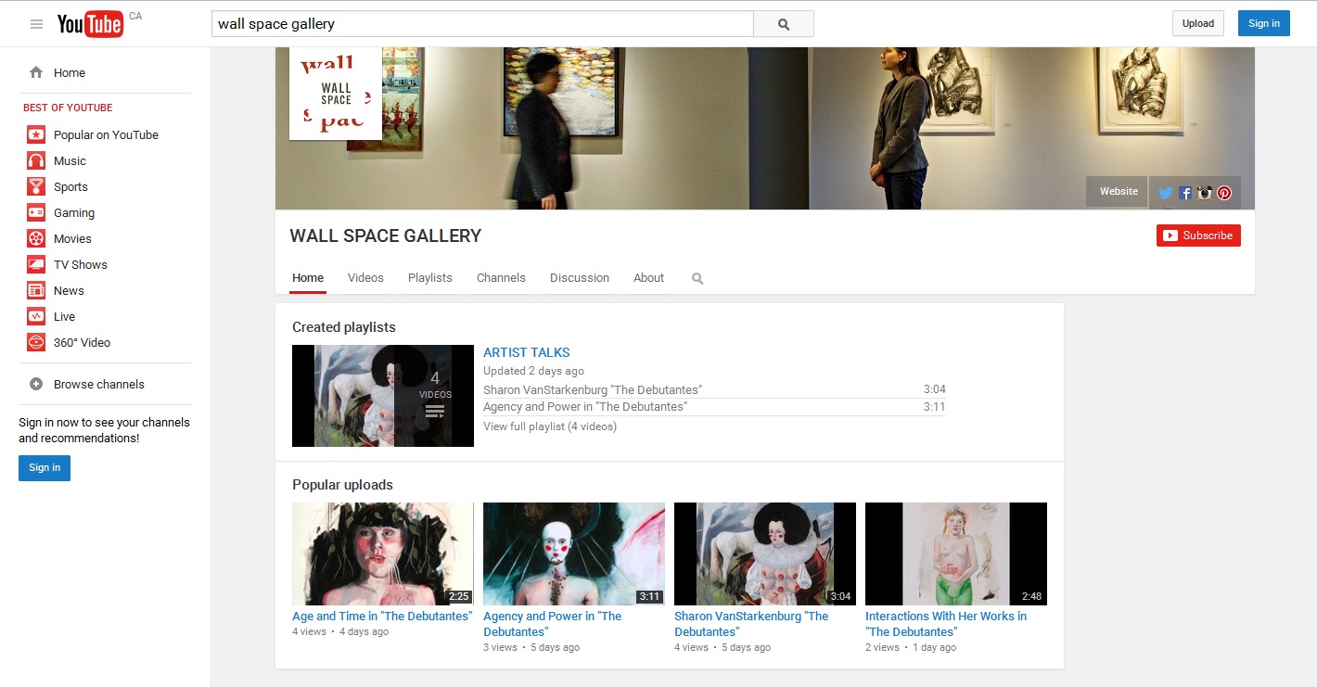Screen dimensions: 1317x687
Task: Click the "Updated 2 days ago" text
Action: click(533, 371)
